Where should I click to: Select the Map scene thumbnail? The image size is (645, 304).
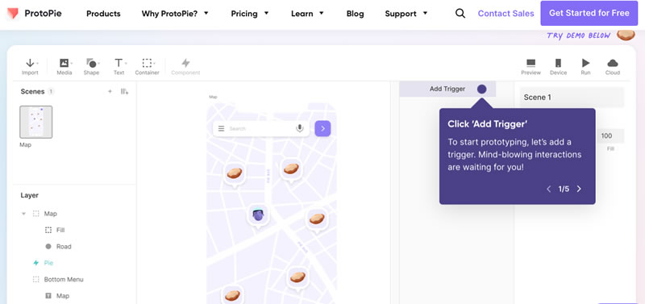(35, 122)
